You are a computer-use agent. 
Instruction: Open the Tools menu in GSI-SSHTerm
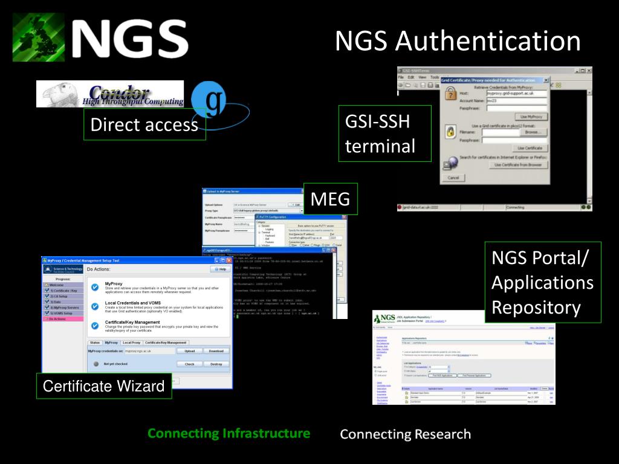point(434,77)
